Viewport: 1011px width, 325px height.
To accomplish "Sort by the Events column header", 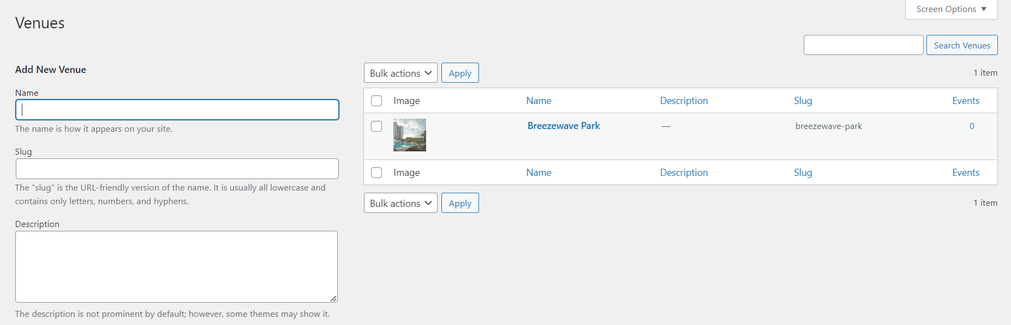I will (x=966, y=101).
